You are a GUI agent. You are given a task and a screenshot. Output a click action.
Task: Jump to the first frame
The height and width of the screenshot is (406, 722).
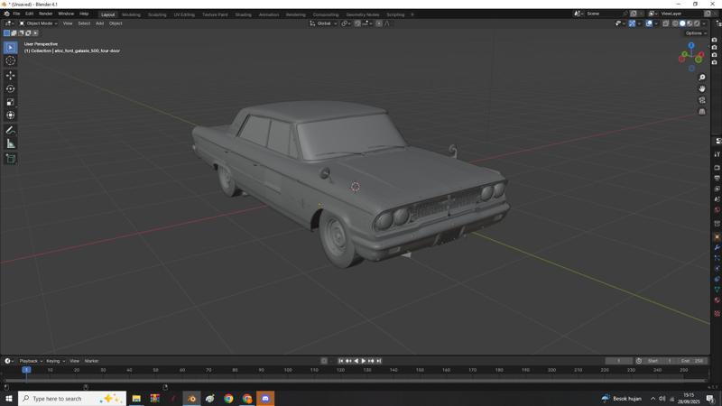tap(341, 361)
